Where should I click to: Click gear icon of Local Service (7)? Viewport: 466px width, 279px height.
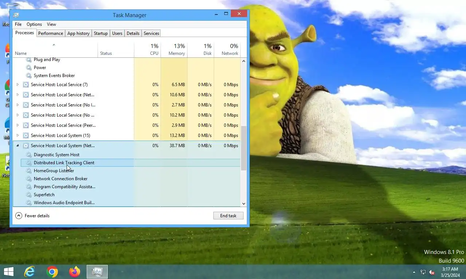[x=26, y=85]
